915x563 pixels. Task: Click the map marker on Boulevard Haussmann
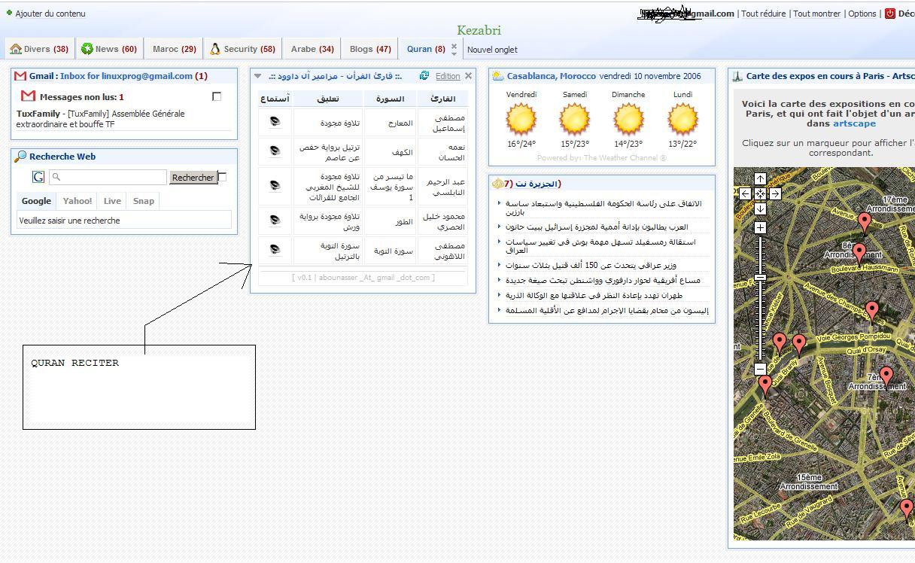pyautogui.click(x=859, y=253)
